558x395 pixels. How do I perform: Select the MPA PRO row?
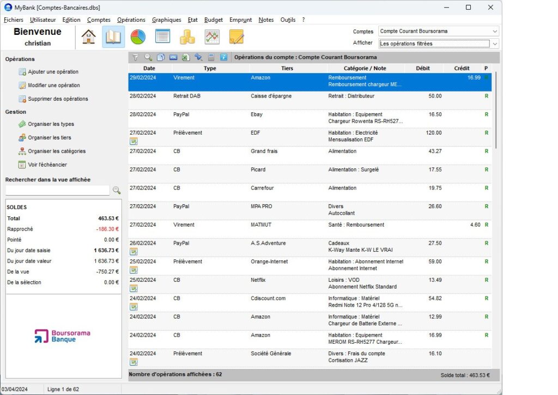(x=310, y=211)
